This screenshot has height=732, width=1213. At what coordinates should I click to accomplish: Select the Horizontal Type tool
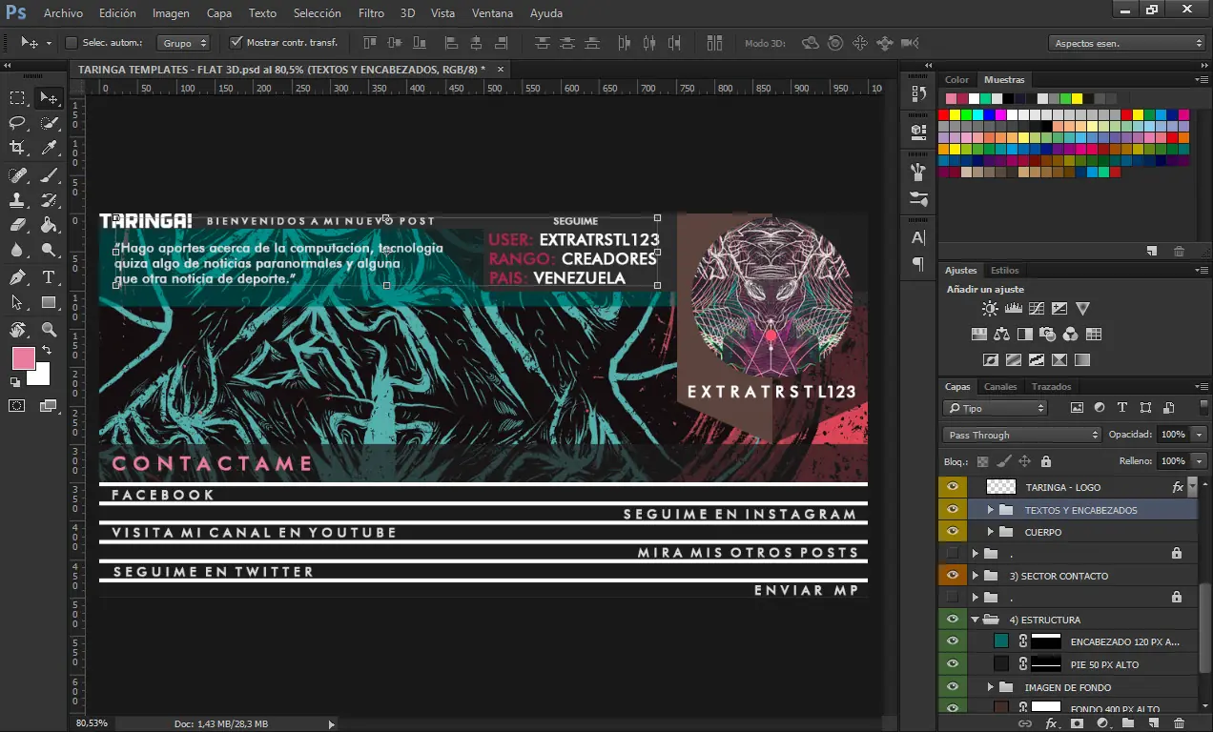point(49,277)
